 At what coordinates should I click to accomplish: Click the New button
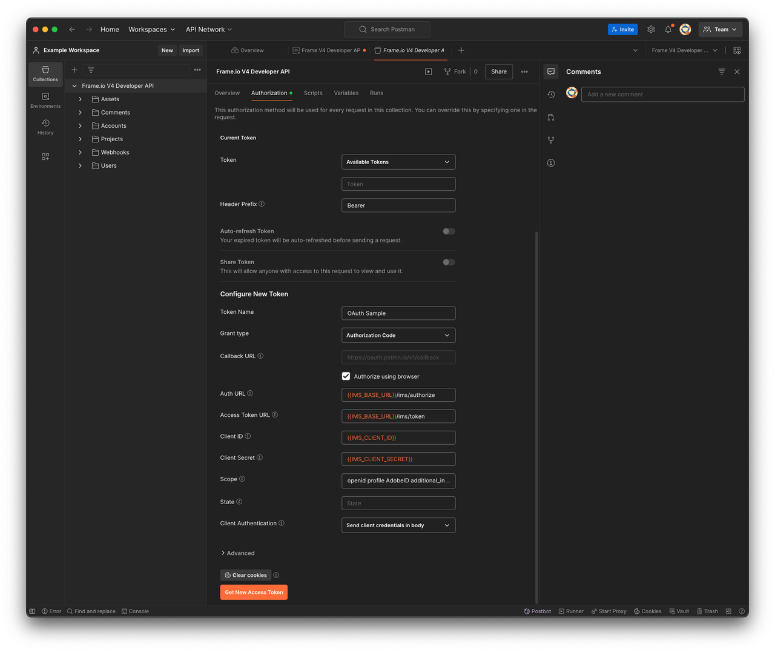167,50
